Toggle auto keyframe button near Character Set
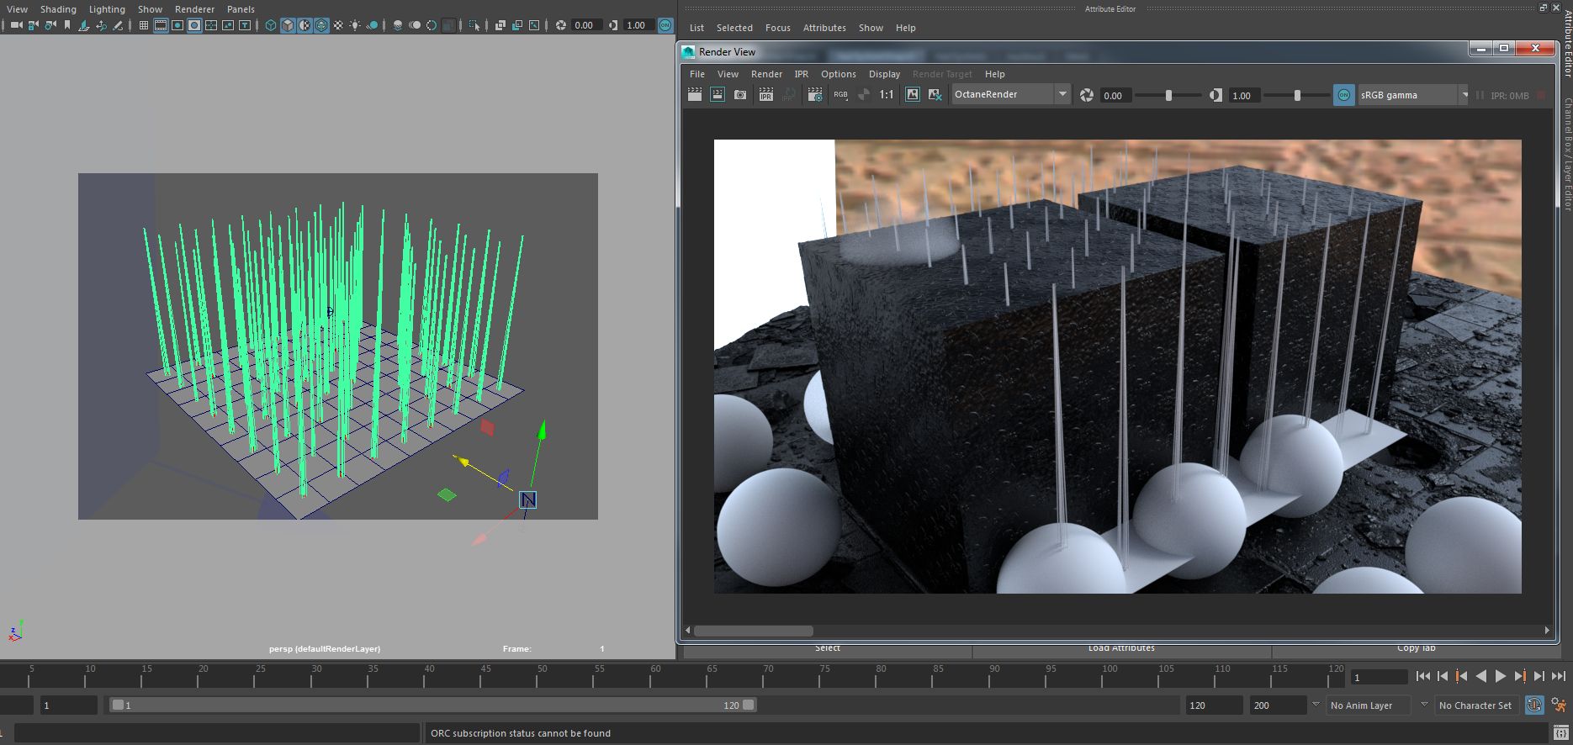Viewport: 1573px width, 745px height. pos(1534,705)
